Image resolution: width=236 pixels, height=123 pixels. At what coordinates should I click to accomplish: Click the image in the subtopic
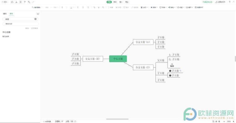pyautogui.click(x=172, y=65)
